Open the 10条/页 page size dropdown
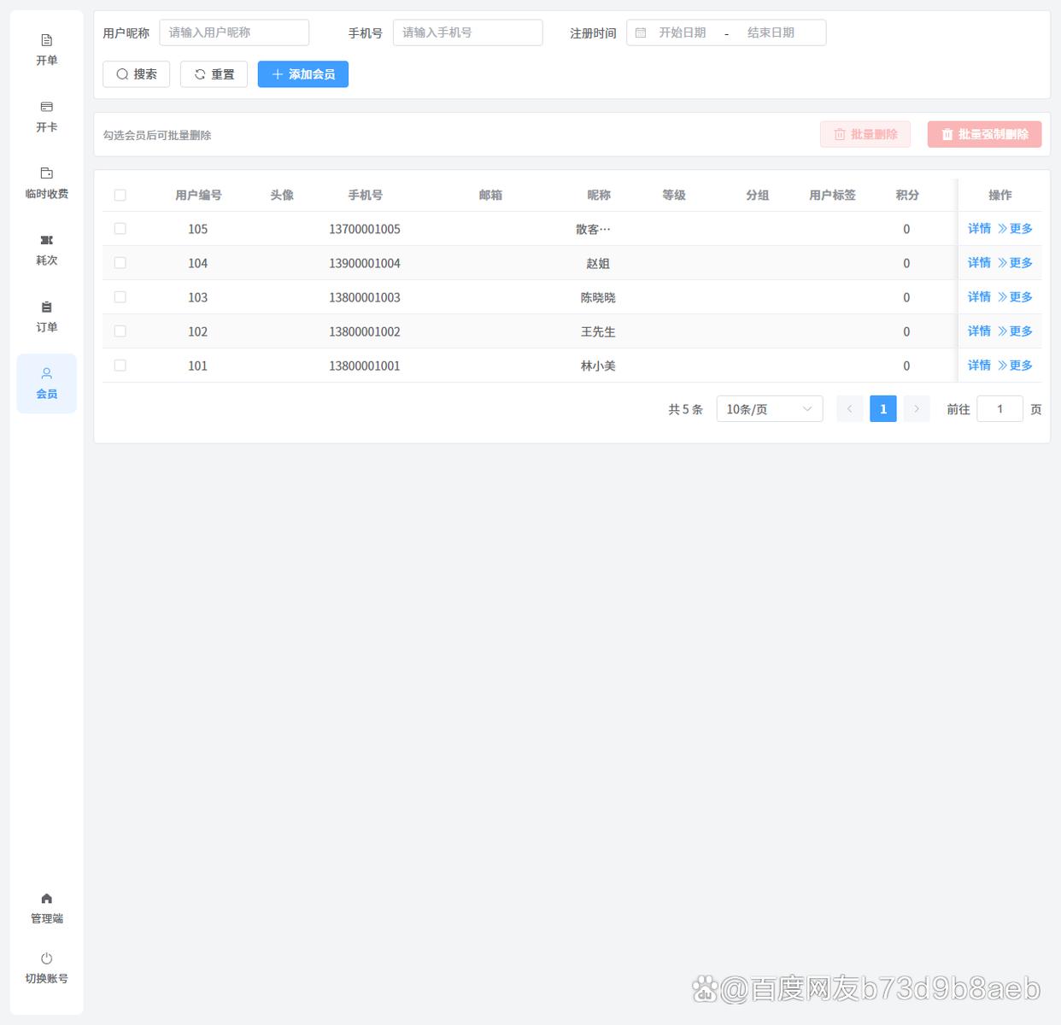Screen dimensions: 1061x1025 (770, 409)
